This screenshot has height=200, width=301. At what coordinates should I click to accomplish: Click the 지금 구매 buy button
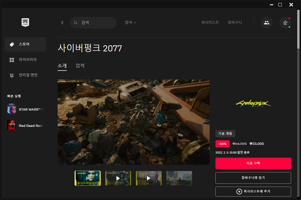(x=253, y=163)
